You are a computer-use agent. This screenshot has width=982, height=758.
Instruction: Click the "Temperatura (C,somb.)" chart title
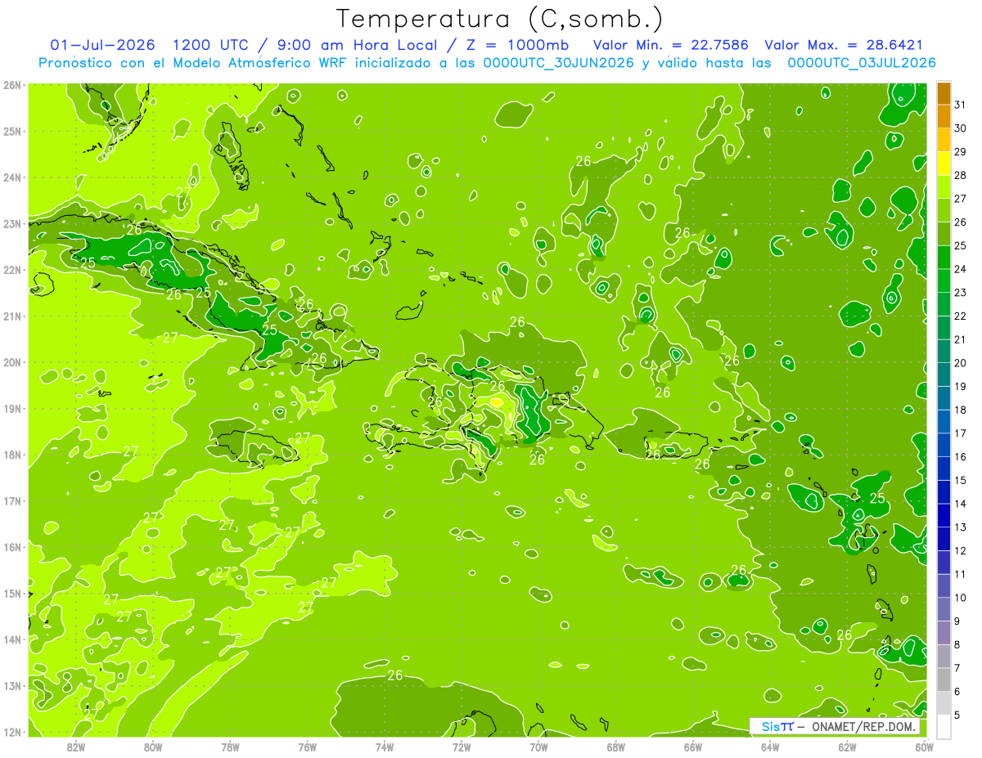pyautogui.click(x=500, y=19)
